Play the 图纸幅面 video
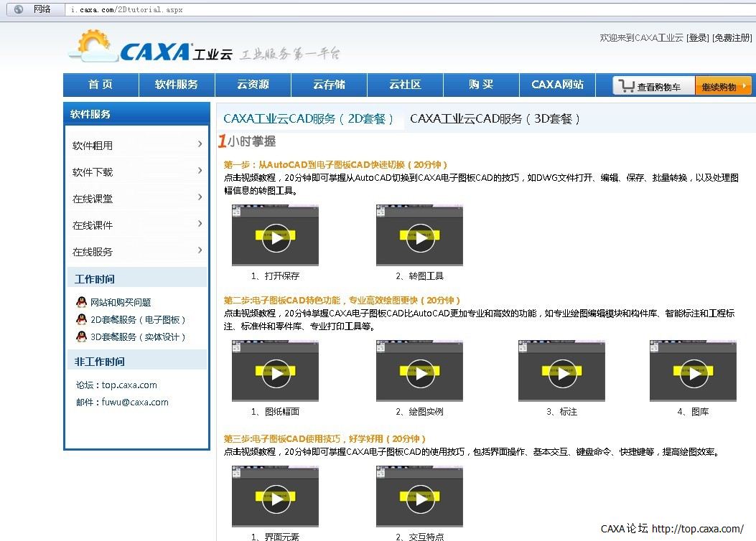Viewport: 756px width, 541px height. click(x=275, y=371)
